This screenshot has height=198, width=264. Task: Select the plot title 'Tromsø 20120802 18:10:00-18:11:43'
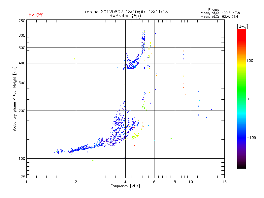125,12
